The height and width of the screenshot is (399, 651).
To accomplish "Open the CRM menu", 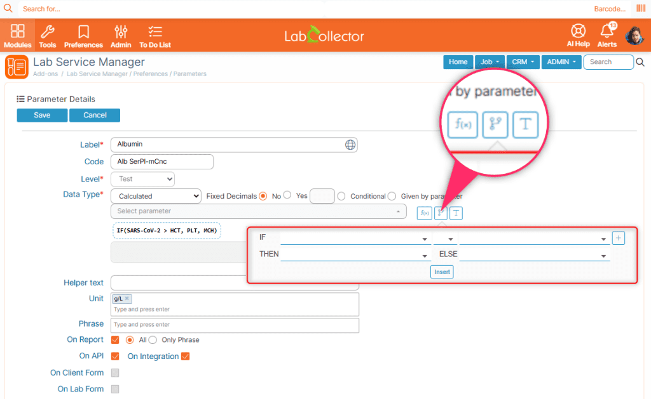I will pyautogui.click(x=523, y=62).
